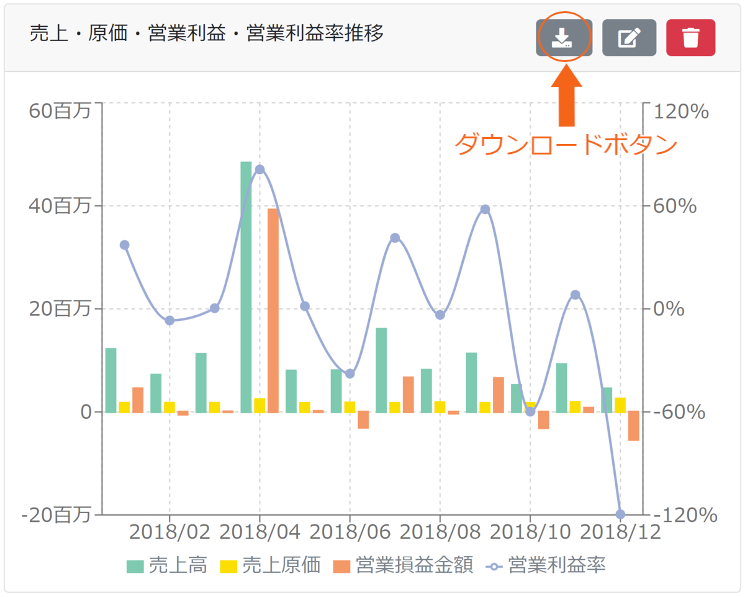The width and height of the screenshot is (745, 597).
Task: Click the 60百万 left axis label
Action: pyautogui.click(x=60, y=111)
